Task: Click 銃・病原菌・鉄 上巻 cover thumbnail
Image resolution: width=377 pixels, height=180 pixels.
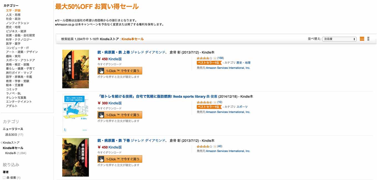Action: [75, 69]
